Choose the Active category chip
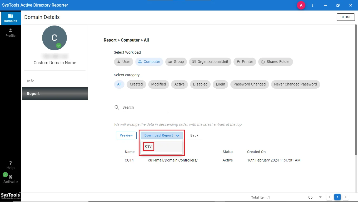Screen dimensions: 358x202 [x=180, y=84]
